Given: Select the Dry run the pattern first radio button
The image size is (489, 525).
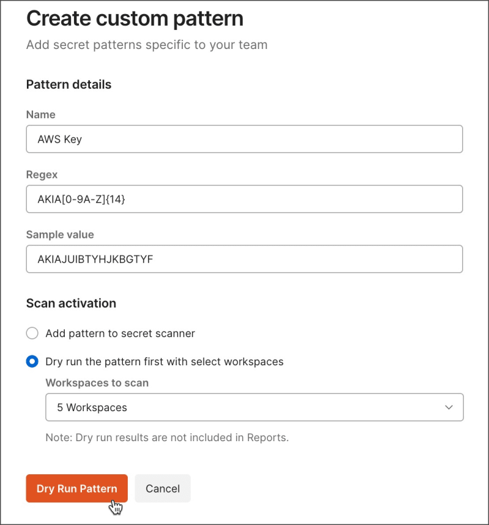Looking at the screenshot, I should [x=32, y=362].
